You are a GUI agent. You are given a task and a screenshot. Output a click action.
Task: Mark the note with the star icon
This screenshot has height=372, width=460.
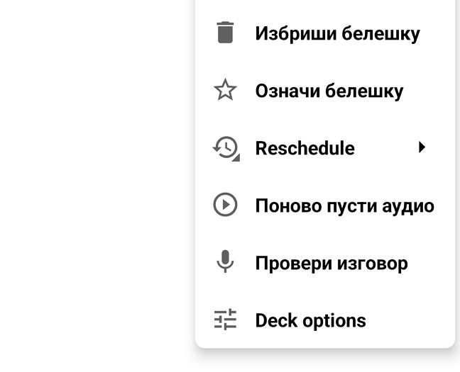pos(225,91)
